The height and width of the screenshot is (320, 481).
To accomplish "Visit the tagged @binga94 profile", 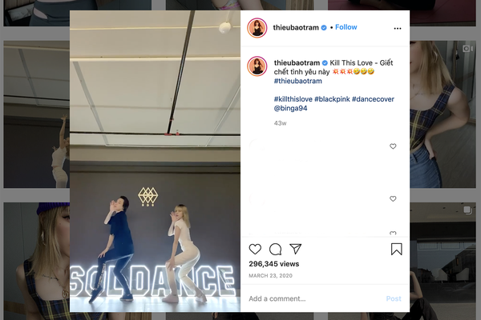I will tap(290, 108).
